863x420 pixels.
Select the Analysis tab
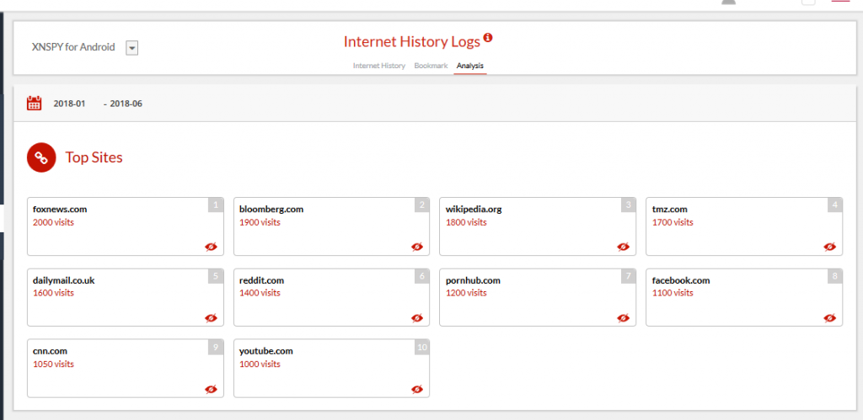(470, 66)
